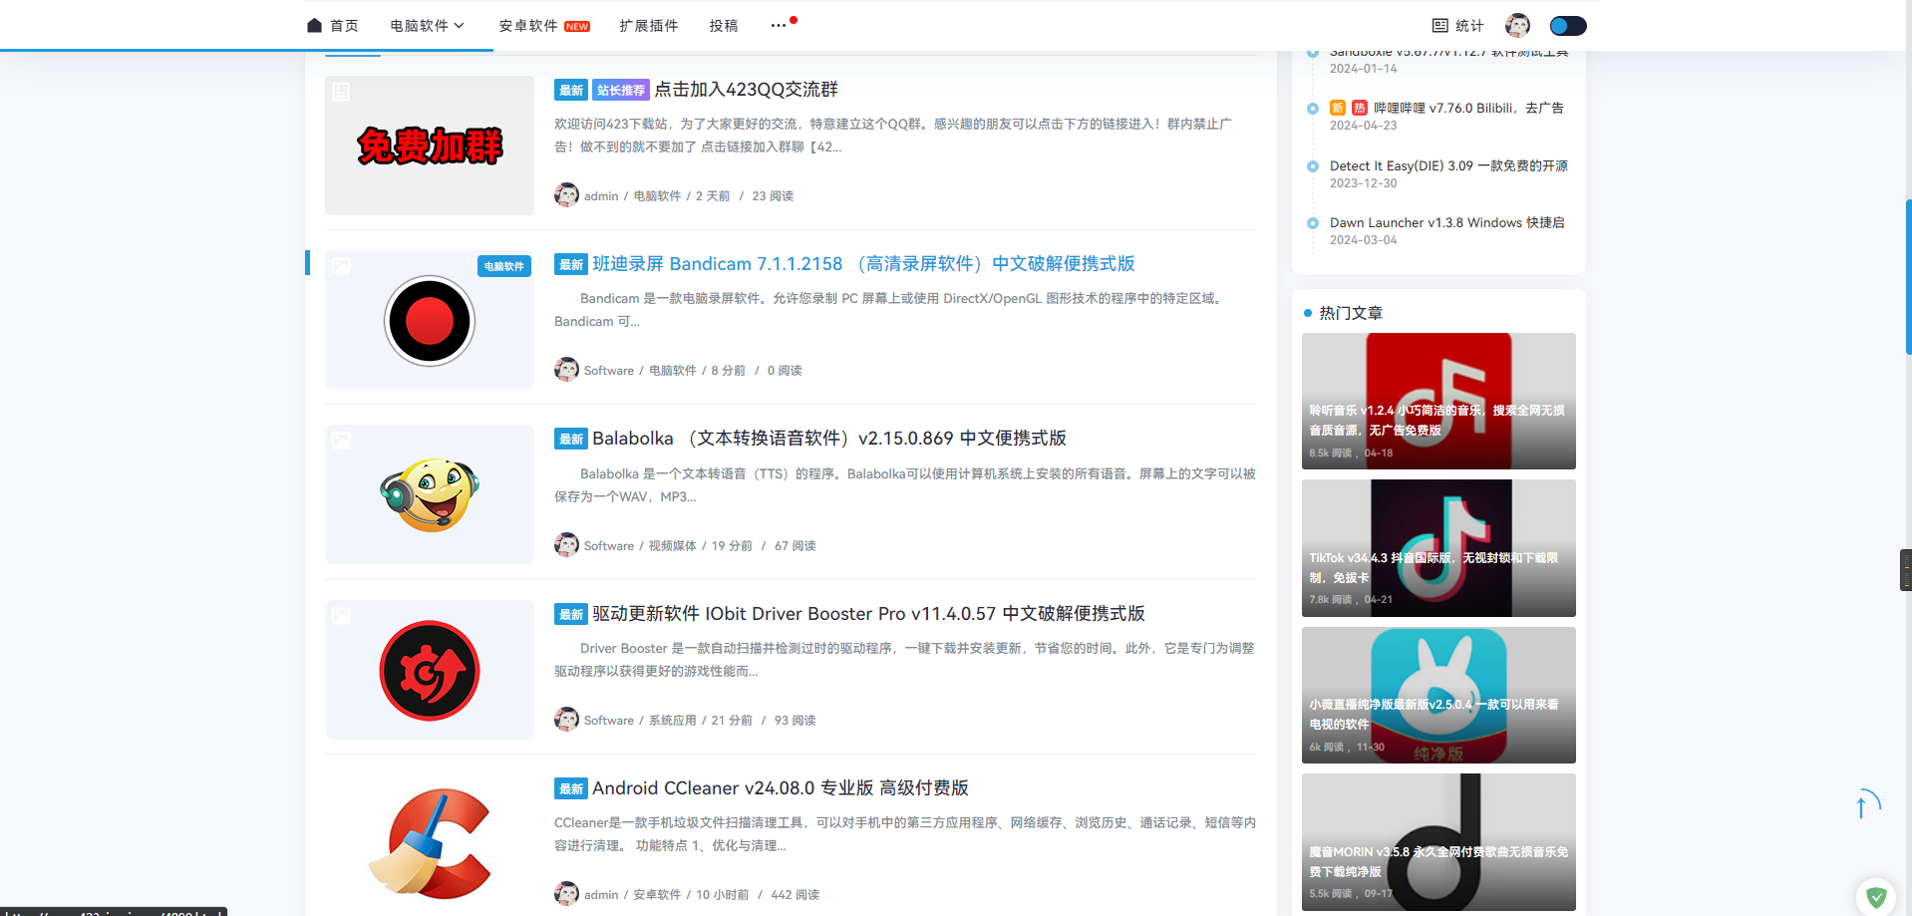Open the 点击加入423QQ交流群 article link
1912x916 pixels.
tap(746, 90)
